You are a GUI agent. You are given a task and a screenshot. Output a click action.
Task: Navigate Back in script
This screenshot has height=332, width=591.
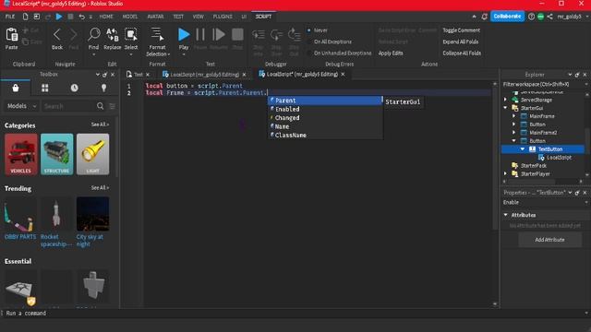click(x=57, y=35)
